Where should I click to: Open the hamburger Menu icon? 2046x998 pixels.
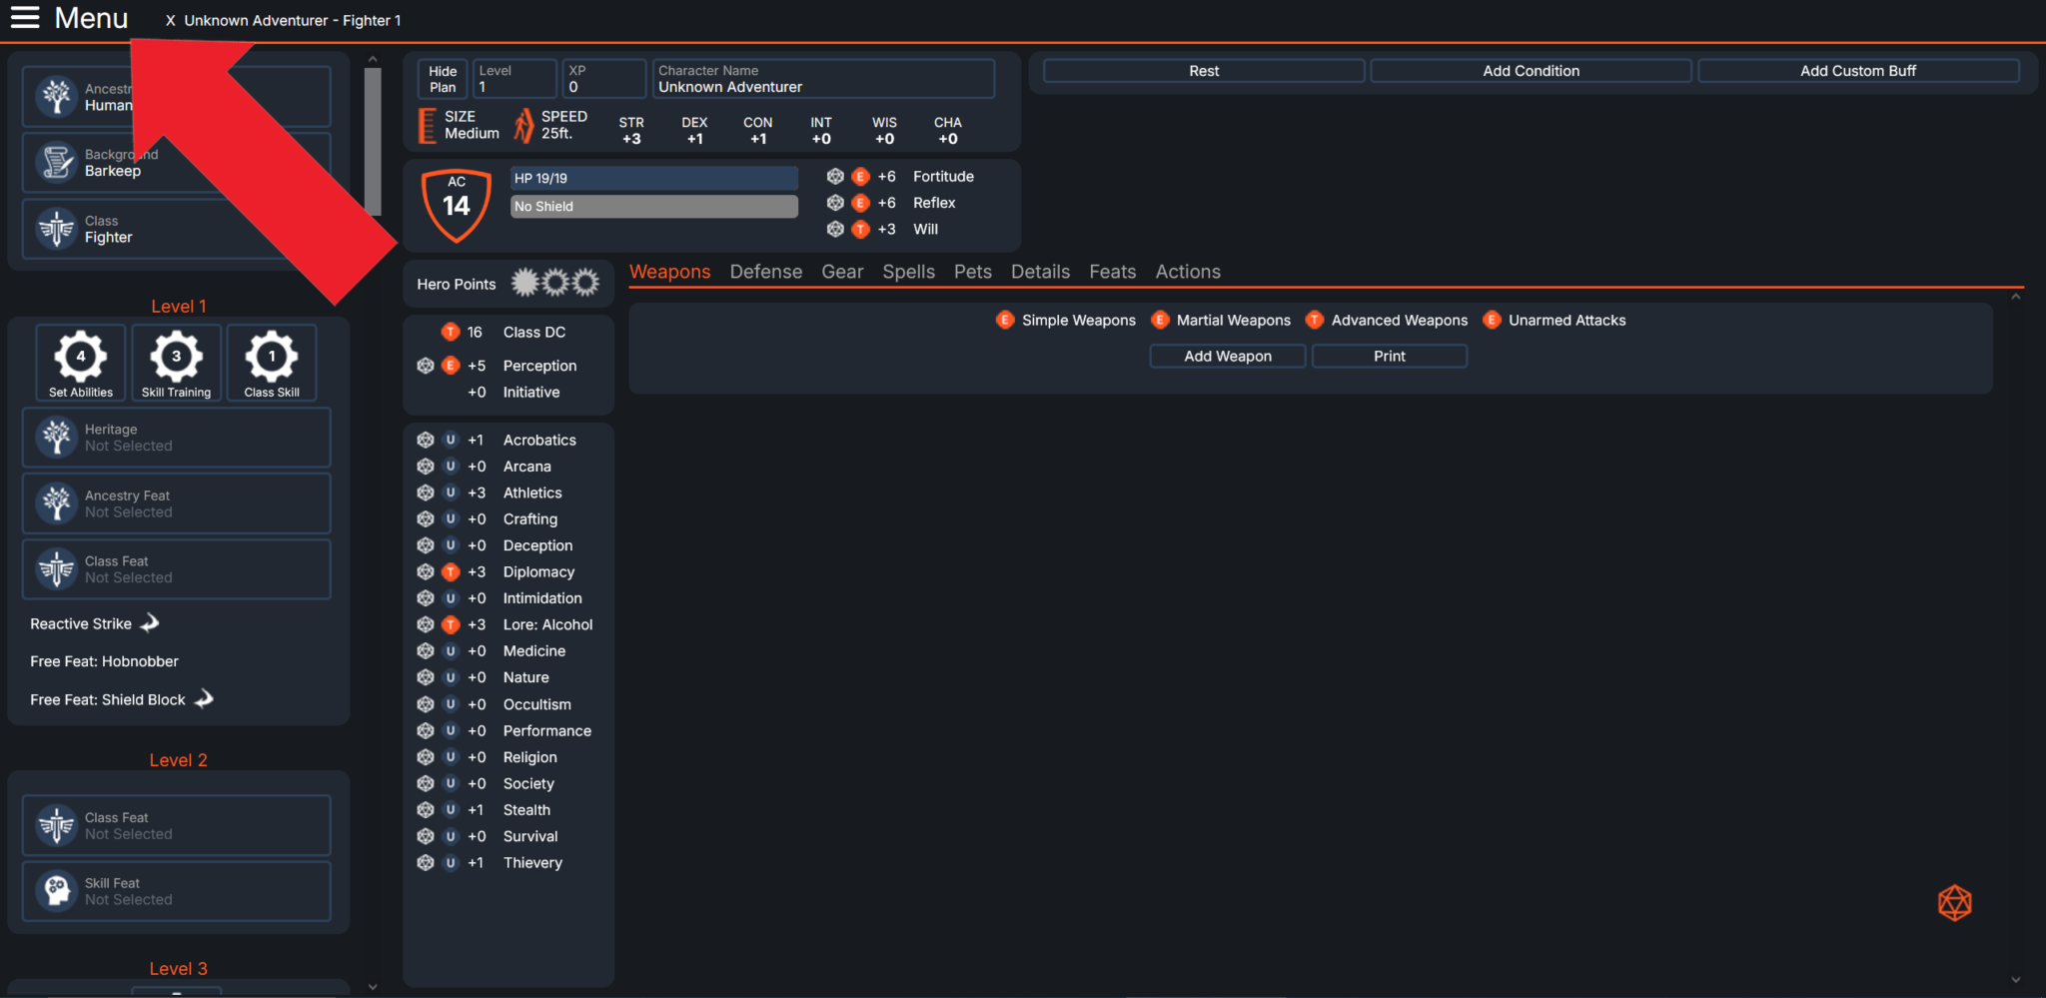(x=25, y=18)
